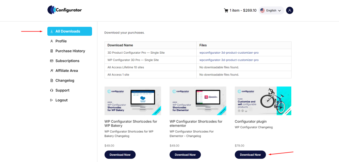The width and height of the screenshot is (339, 162).
Task: Download Shortcodes for Elementor addon
Action: click(x=185, y=155)
